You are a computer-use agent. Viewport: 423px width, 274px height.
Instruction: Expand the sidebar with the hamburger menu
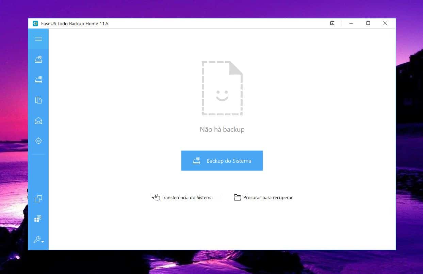pyautogui.click(x=38, y=39)
